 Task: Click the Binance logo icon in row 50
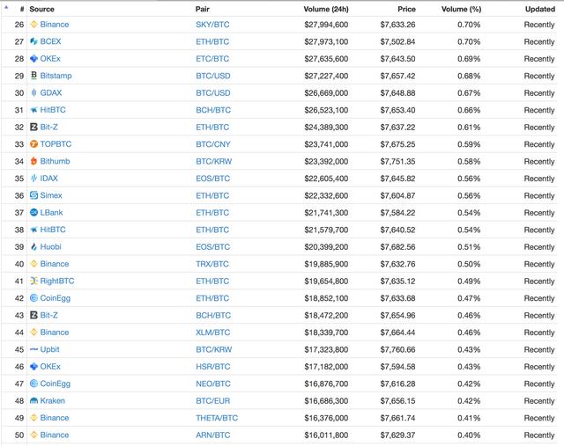33,435
